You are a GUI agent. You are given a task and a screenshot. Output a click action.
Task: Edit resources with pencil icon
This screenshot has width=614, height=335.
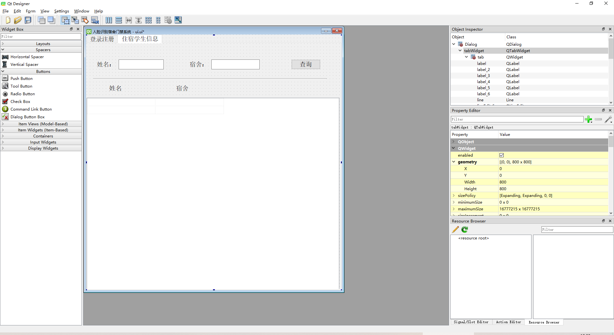[x=455, y=230]
